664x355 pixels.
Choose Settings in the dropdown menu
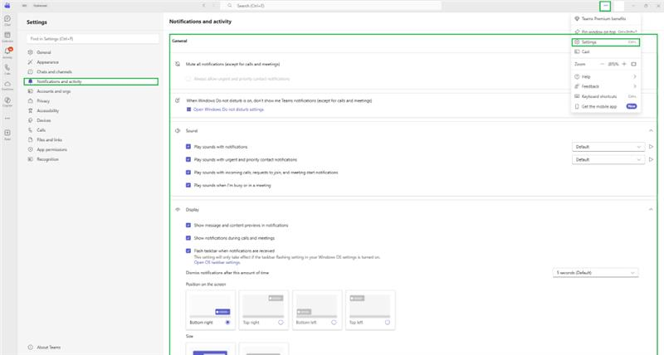[606, 42]
